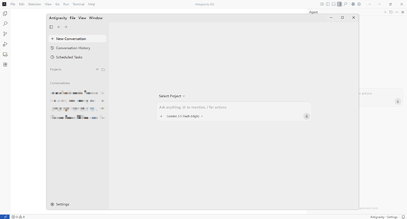Toggle bottom panel layout icon in IDE
The height and width of the screenshot is (219, 407).
333,4
